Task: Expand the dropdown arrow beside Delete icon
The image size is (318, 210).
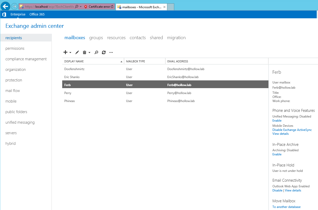Action: 89,53
